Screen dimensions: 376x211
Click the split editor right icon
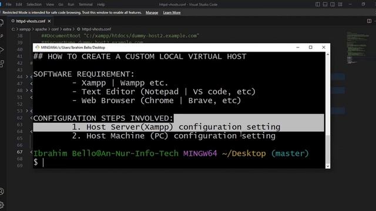(x=370, y=21)
